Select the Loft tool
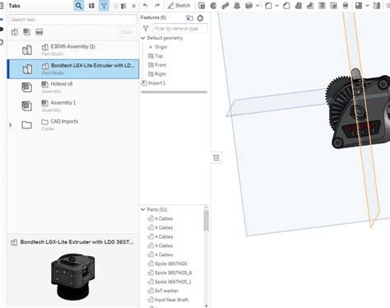 [237, 6]
